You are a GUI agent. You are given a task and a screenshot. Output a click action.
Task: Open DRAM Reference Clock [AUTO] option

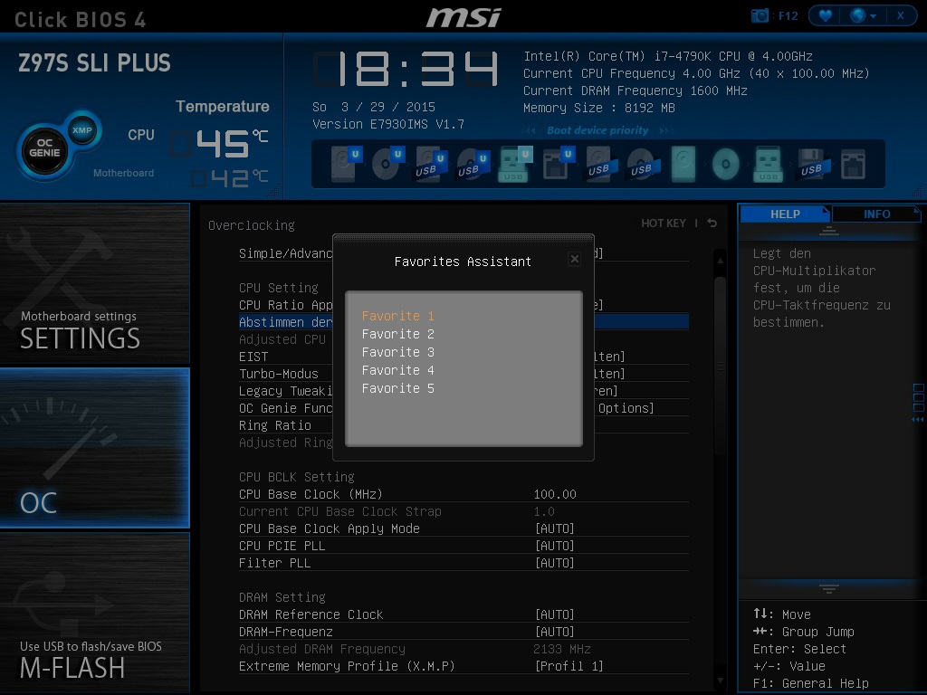[x=555, y=614]
